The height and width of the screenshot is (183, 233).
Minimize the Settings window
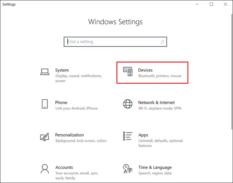197,4
